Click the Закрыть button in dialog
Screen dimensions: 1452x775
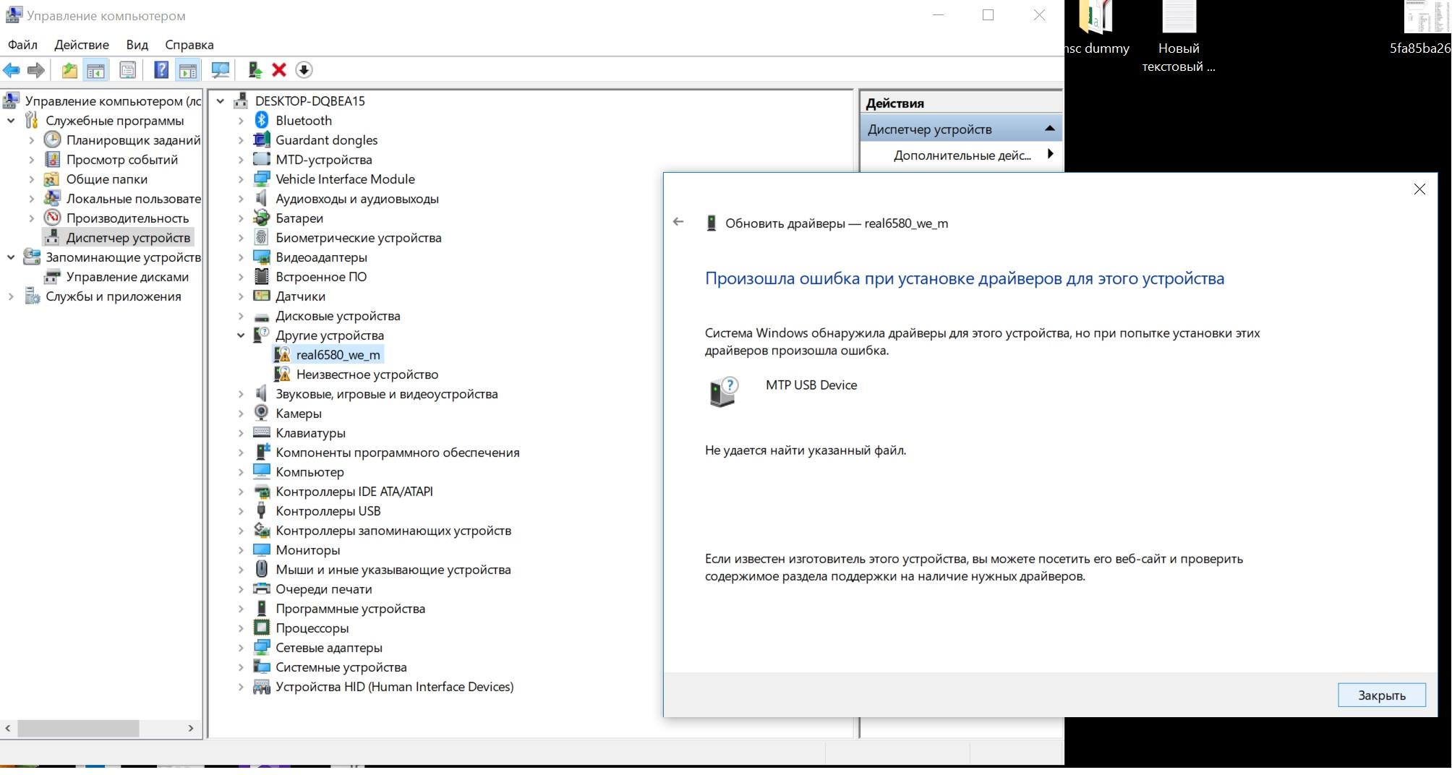coord(1381,695)
